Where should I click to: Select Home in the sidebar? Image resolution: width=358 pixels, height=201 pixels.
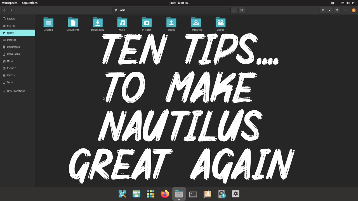(x=17, y=33)
